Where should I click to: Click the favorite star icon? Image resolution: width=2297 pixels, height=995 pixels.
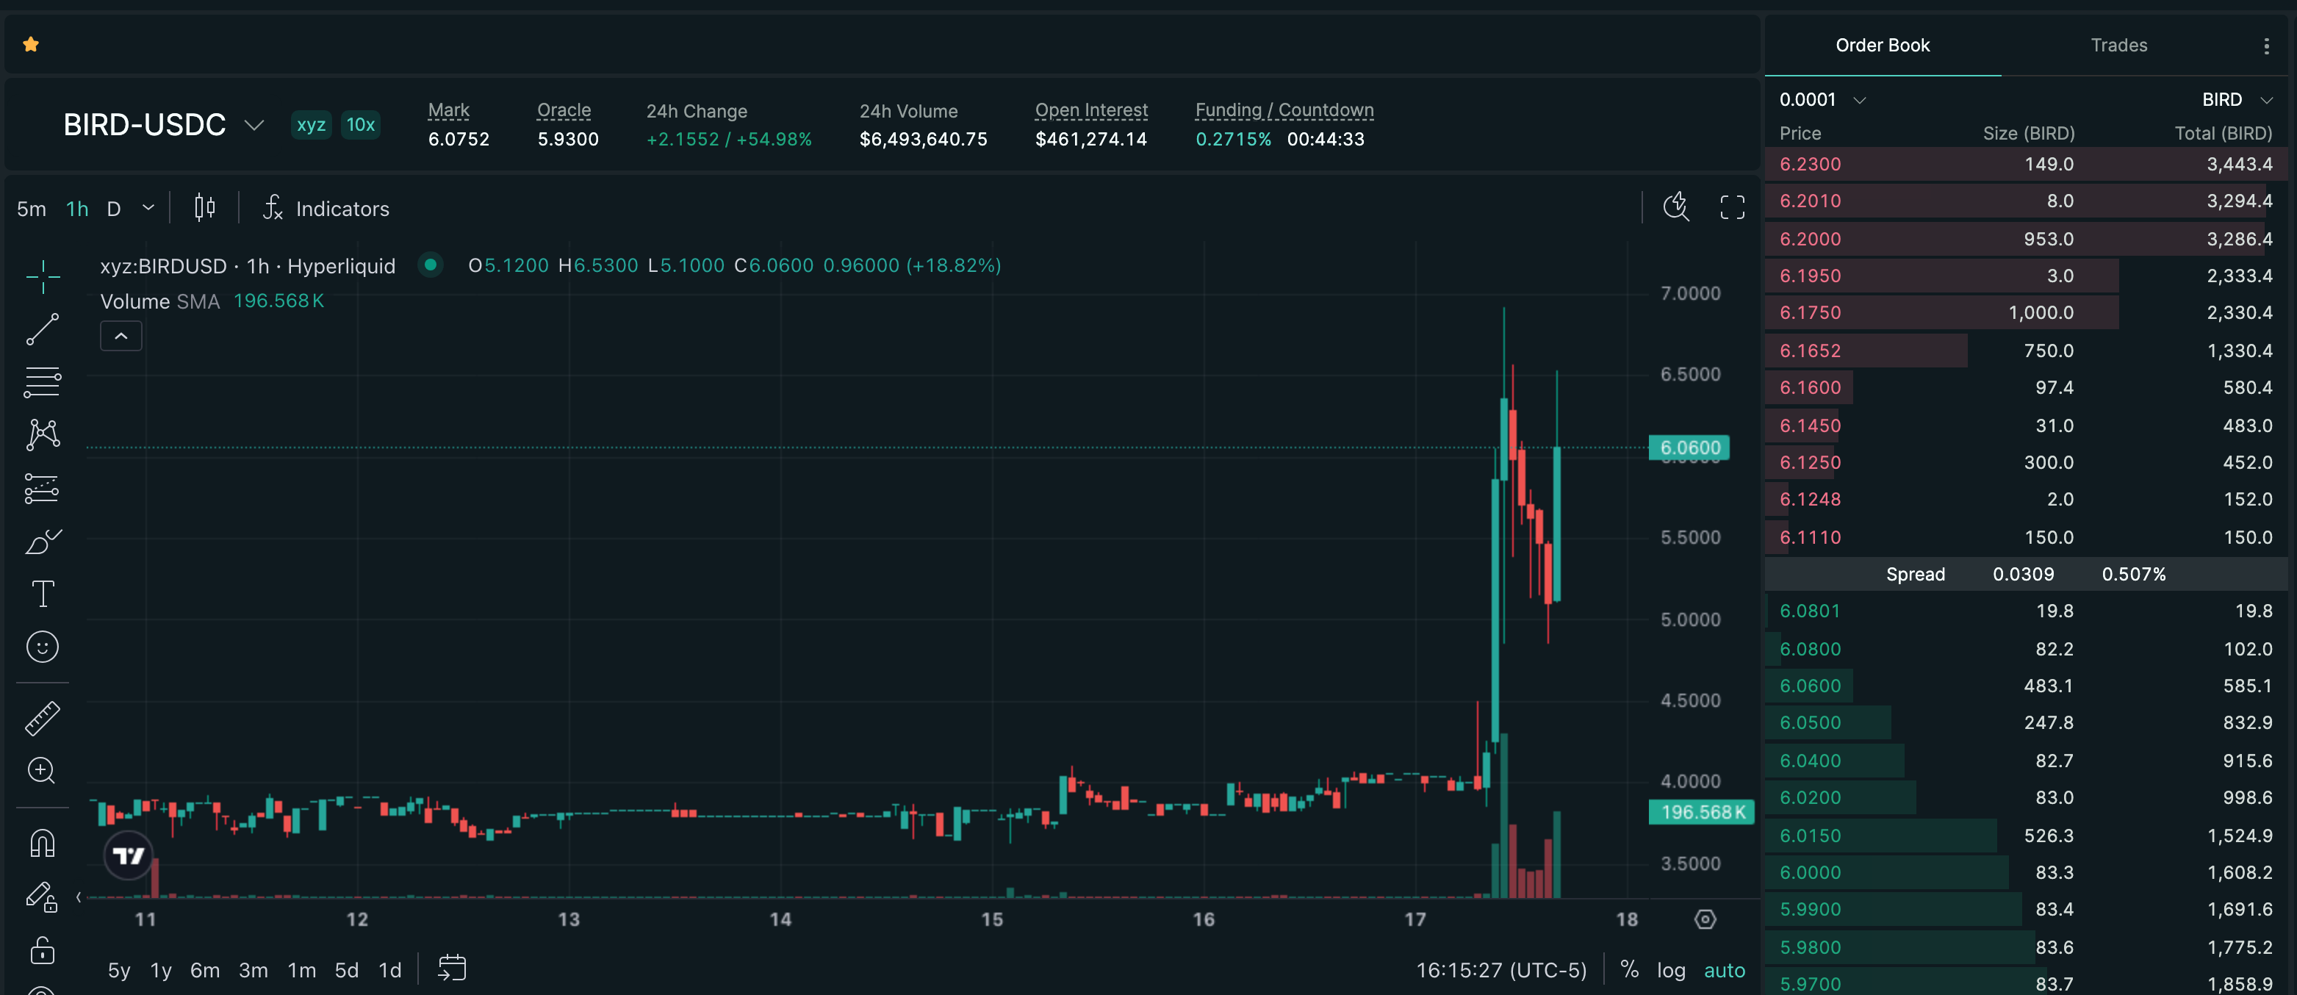click(31, 43)
